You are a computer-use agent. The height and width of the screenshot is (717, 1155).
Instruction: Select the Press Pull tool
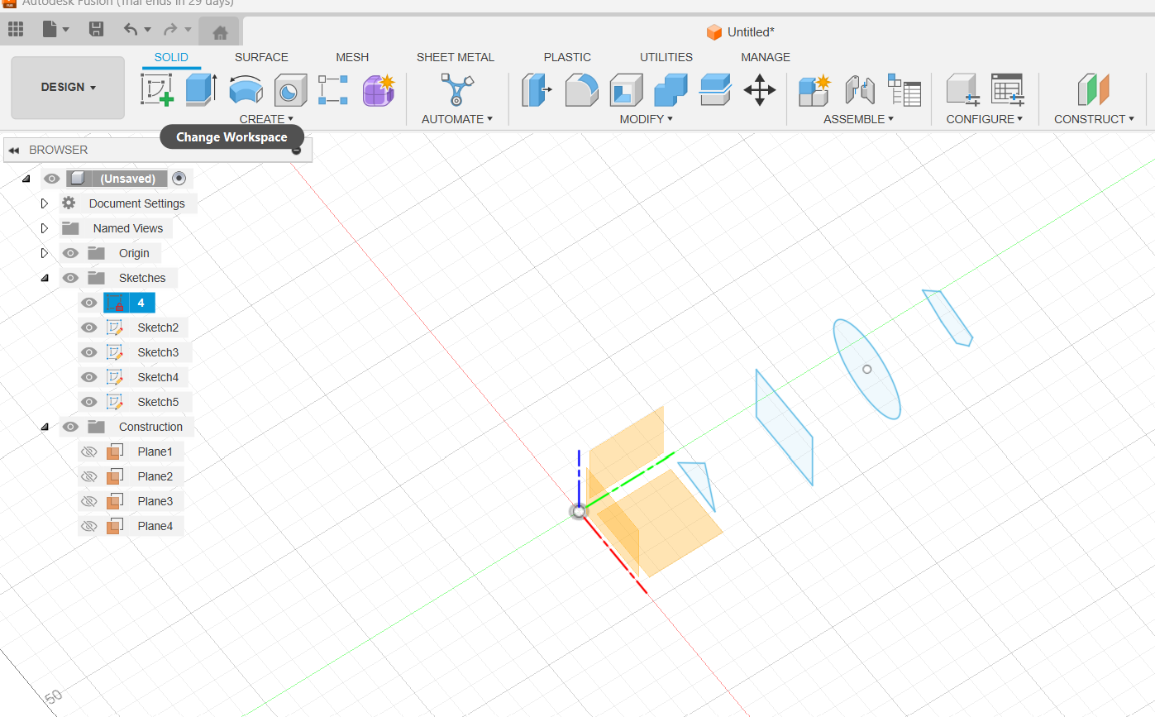point(537,89)
